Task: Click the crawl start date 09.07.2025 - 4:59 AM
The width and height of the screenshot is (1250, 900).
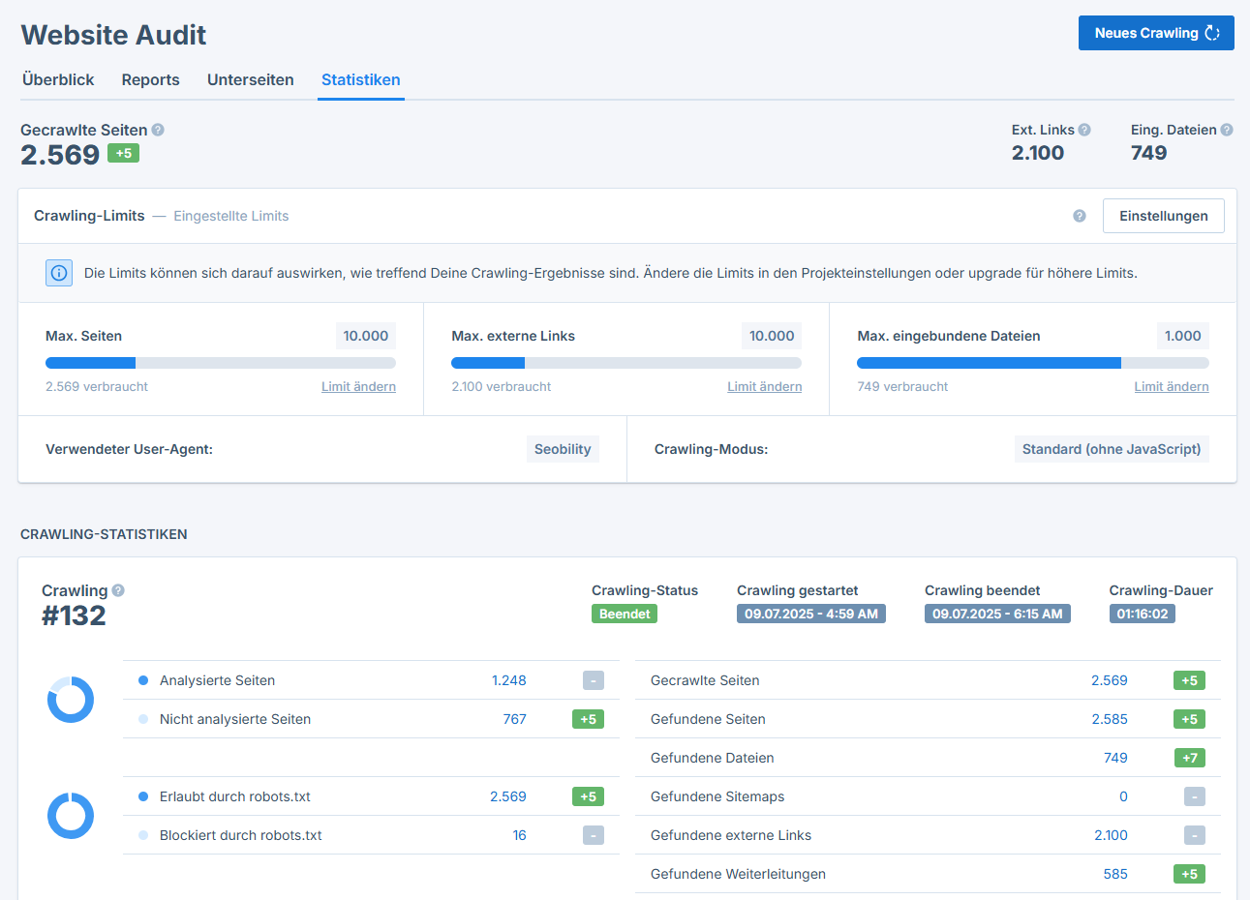Action: pyautogui.click(x=811, y=614)
